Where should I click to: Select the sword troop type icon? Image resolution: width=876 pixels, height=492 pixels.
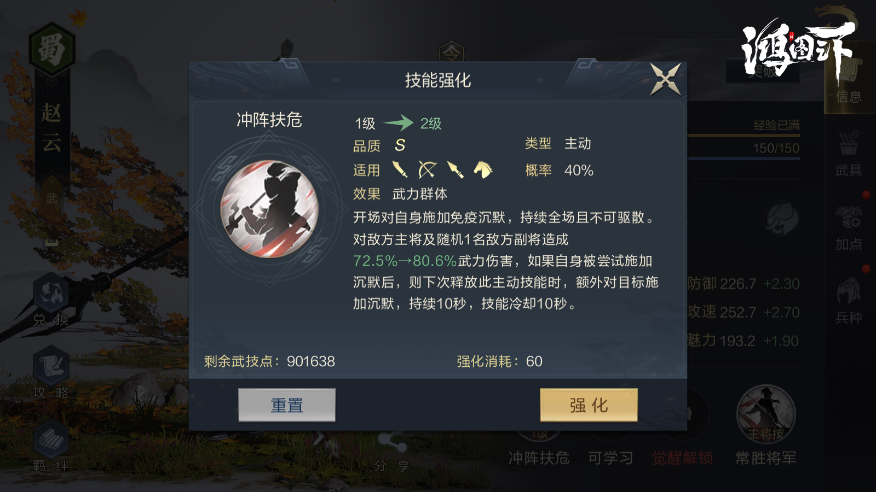[400, 169]
